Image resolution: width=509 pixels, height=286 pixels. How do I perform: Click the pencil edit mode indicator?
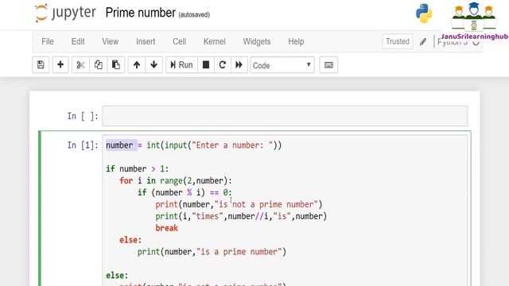coord(422,42)
